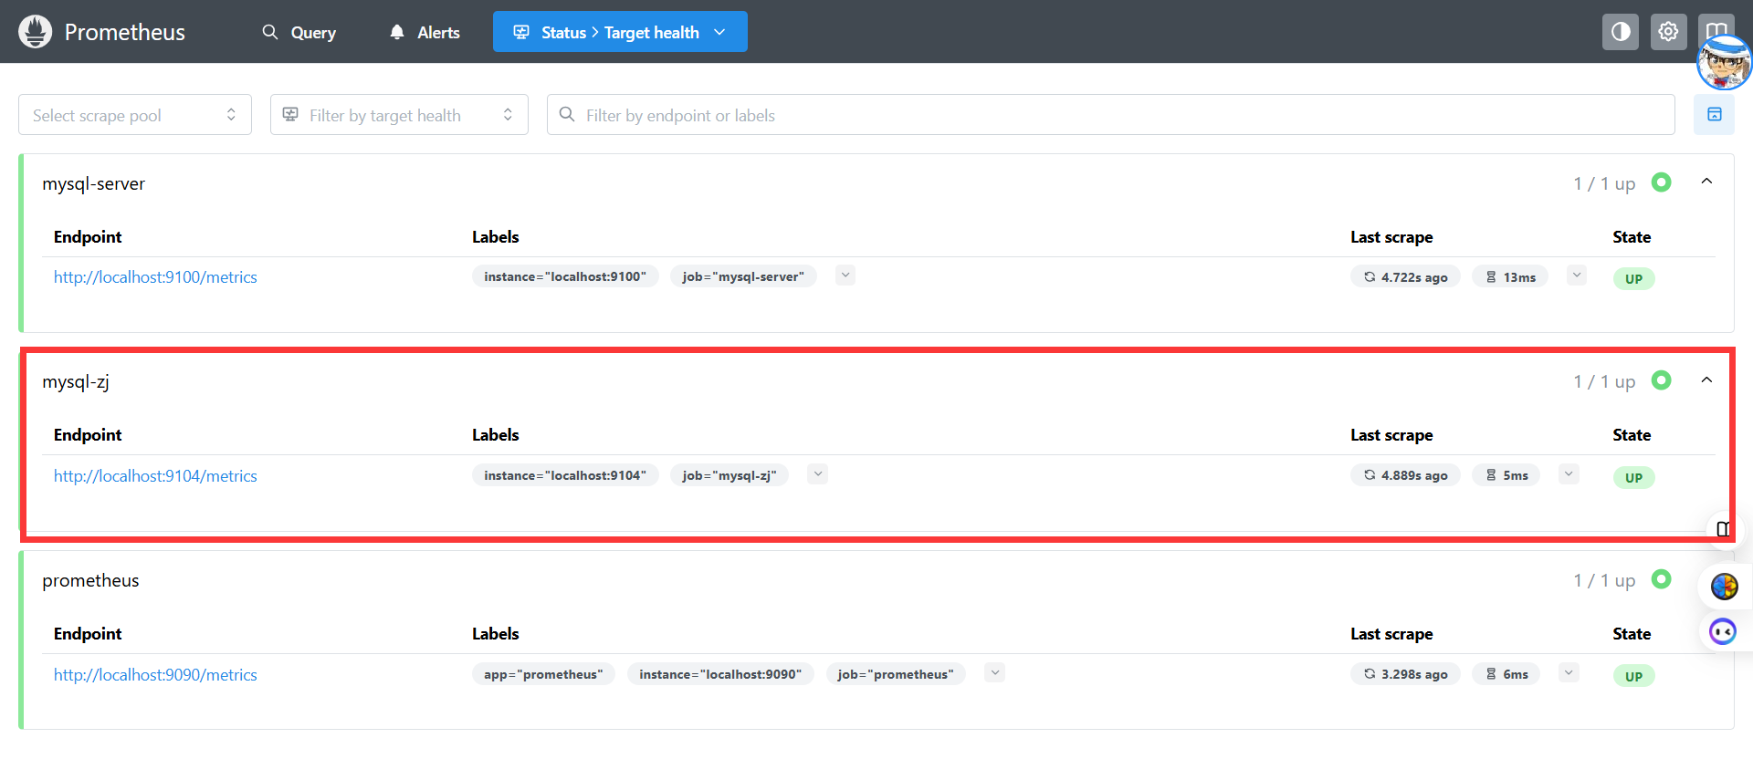This screenshot has width=1753, height=759.
Task: Click the 13ms scrape duration badge
Action: click(x=1510, y=277)
